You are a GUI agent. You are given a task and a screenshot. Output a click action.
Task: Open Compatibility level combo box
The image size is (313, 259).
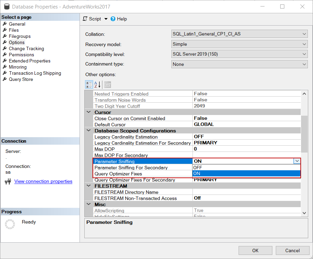[x=304, y=54]
